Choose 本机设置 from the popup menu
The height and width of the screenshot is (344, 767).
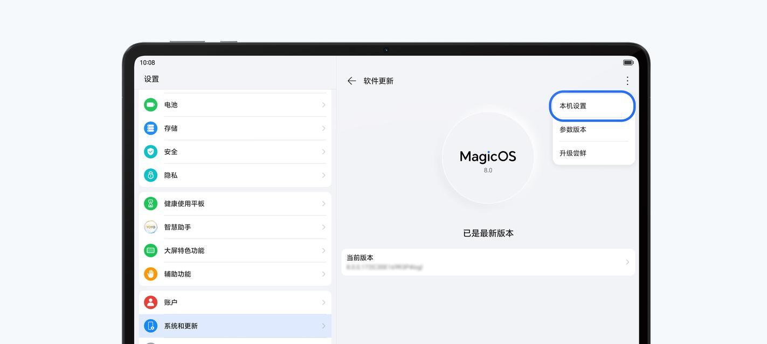point(593,106)
